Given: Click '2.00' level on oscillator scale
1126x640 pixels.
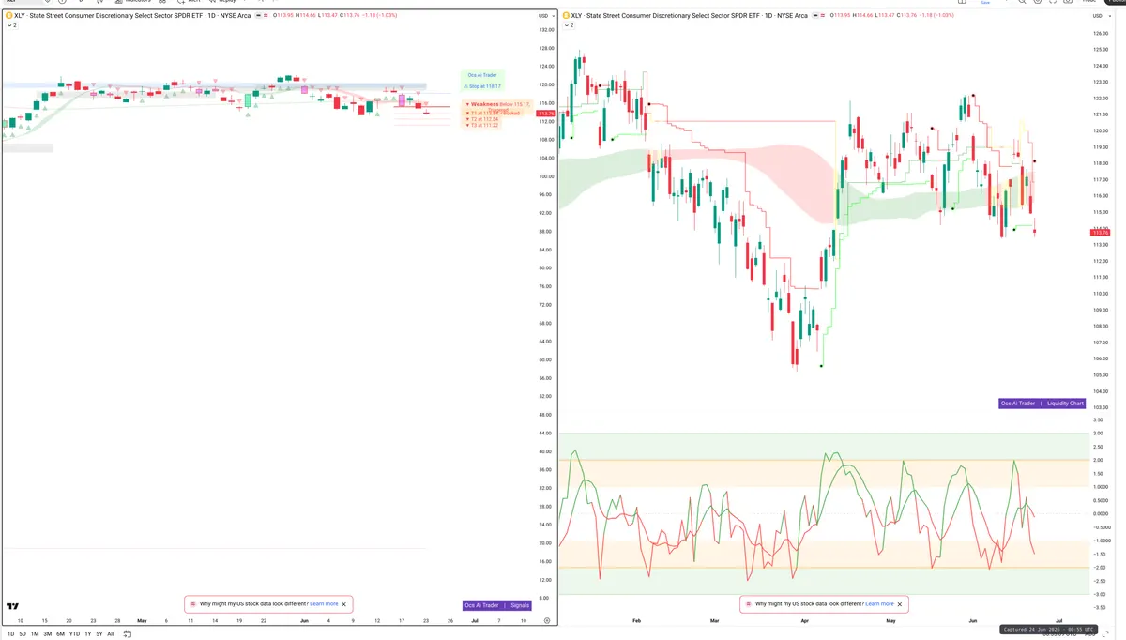Looking at the screenshot, I should pos(1099,460).
